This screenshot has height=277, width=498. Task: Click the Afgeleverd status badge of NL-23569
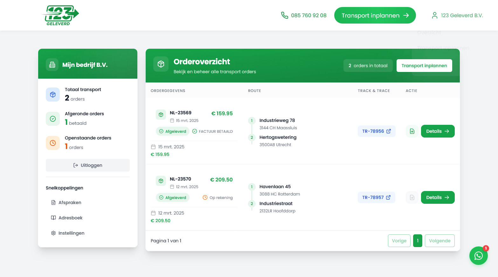click(173, 131)
